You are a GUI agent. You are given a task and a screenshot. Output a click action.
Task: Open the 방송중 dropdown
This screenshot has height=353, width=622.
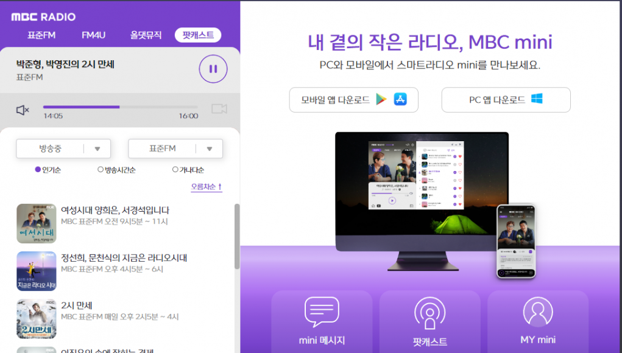[x=63, y=149]
